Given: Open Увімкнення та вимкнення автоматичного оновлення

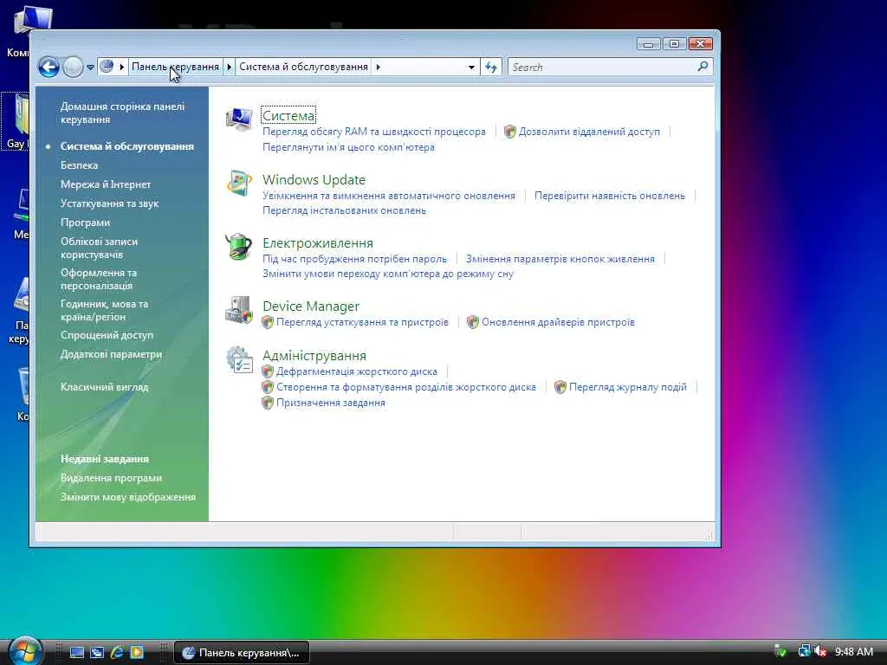Looking at the screenshot, I should pos(389,196).
